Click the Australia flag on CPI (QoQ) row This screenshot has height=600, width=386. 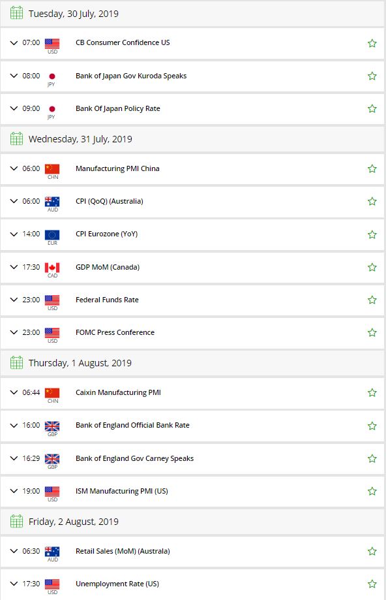(x=52, y=200)
